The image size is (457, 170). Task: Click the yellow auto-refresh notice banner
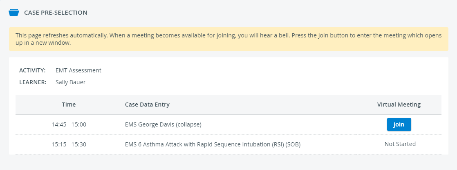click(228, 39)
